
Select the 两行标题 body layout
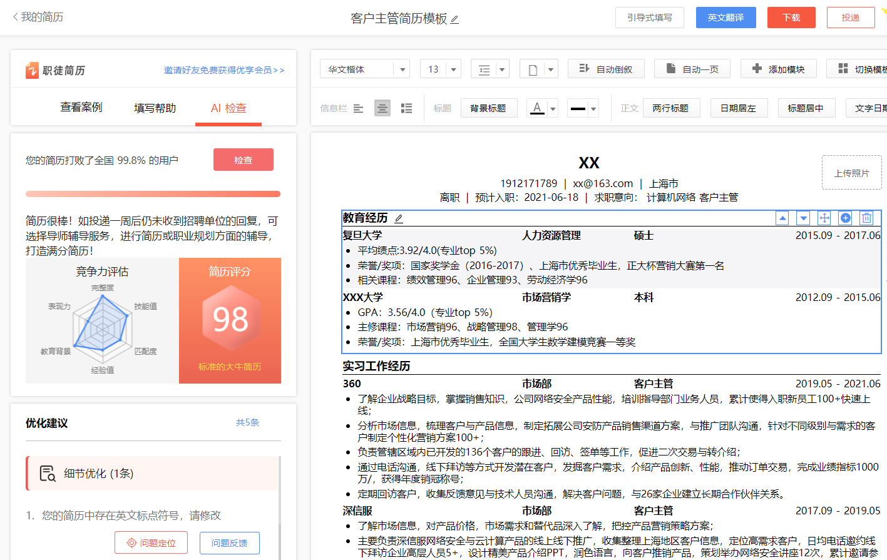pos(670,108)
